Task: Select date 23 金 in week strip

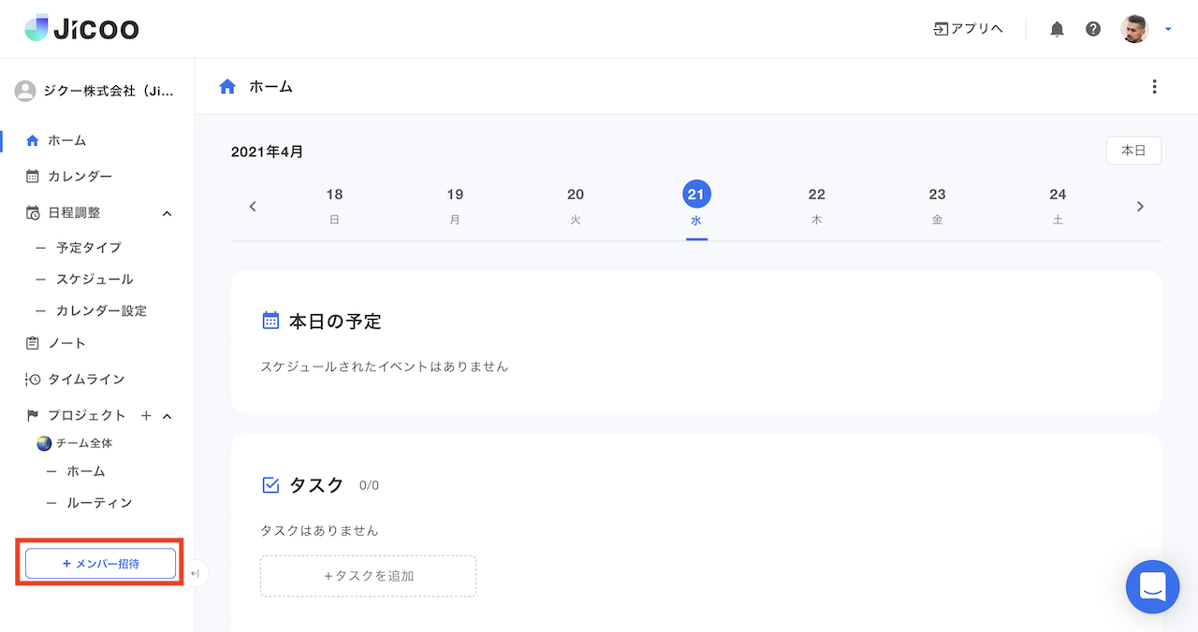Action: pyautogui.click(x=937, y=206)
